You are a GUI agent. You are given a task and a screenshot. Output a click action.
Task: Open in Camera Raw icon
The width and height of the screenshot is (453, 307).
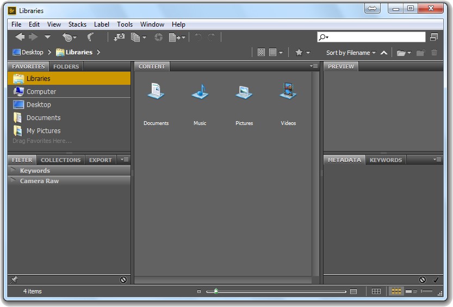coord(158,37)
